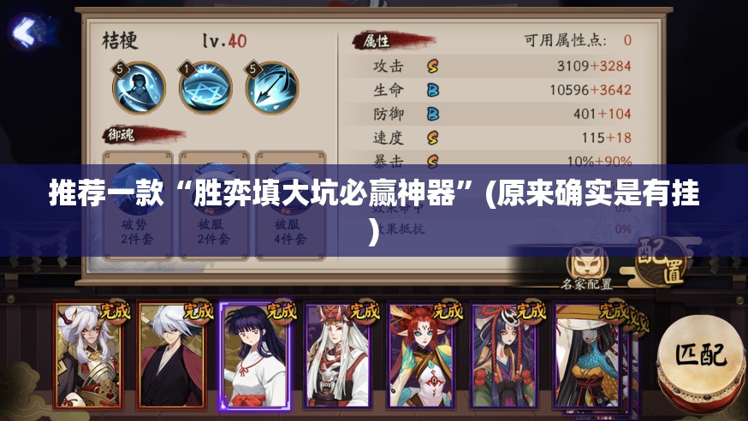Select the 被服 4件套 soul slot

290,205
